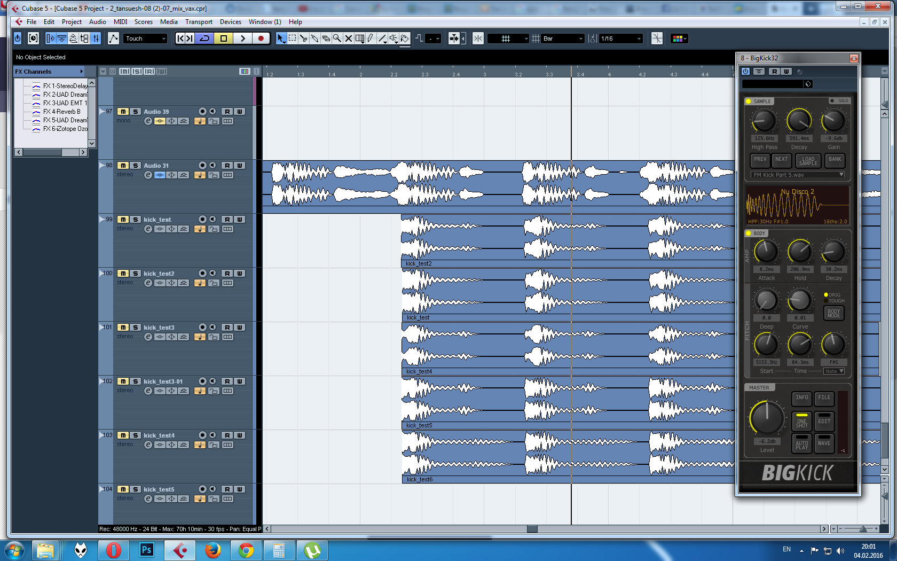Toggle the AUTO PLAY button

(802, 443)
